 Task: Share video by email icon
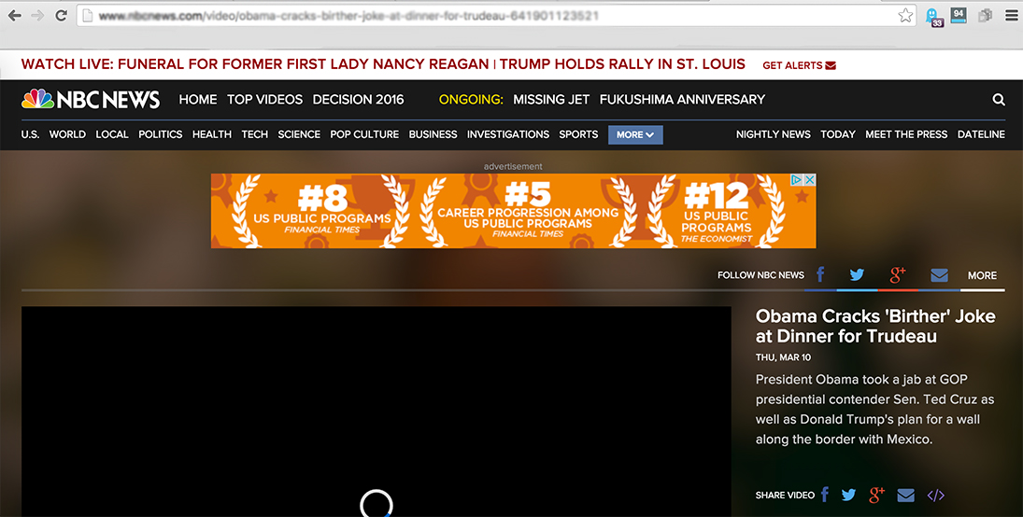point(905,495)
